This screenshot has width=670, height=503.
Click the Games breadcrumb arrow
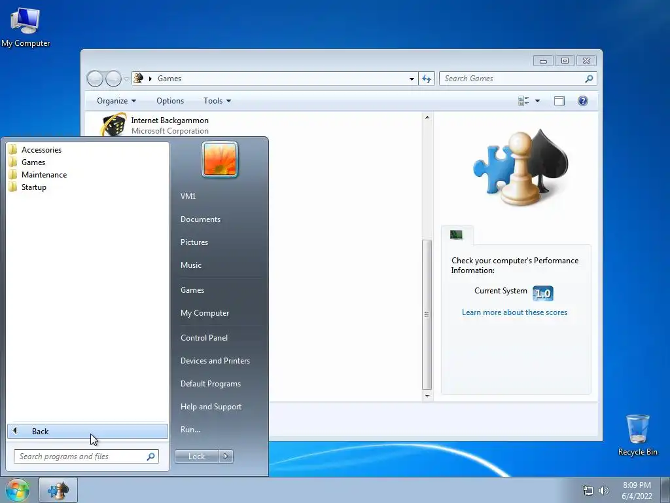tap(150, 79)
